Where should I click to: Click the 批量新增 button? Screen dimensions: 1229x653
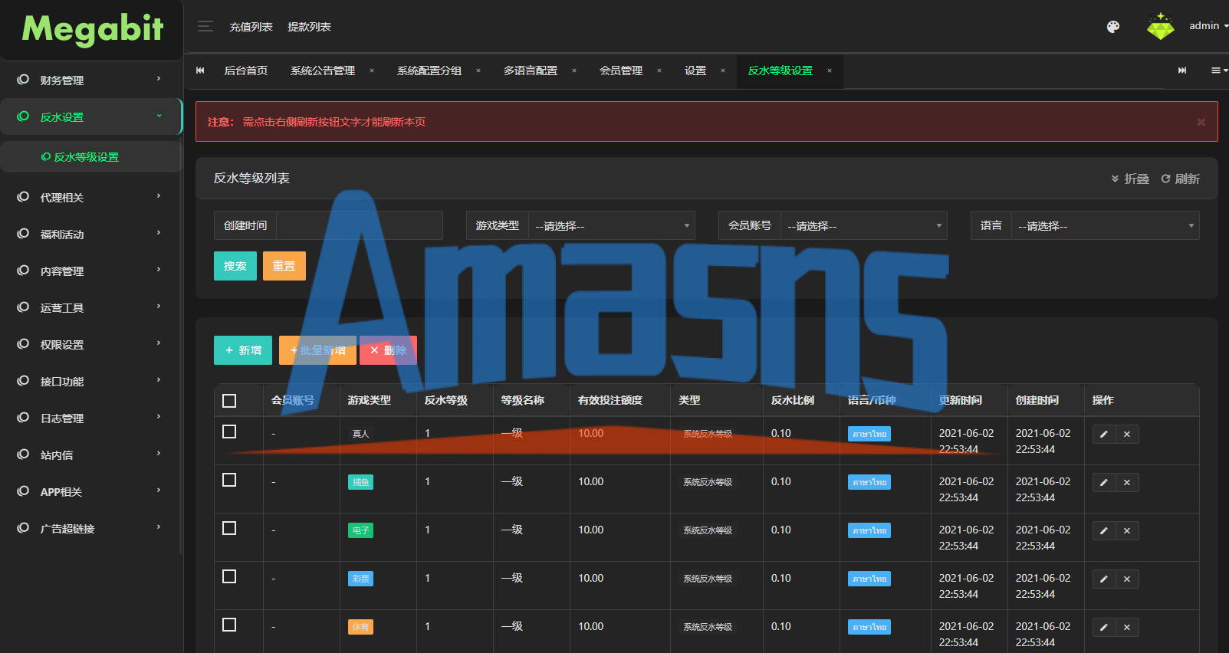click(x=317, y=350)
